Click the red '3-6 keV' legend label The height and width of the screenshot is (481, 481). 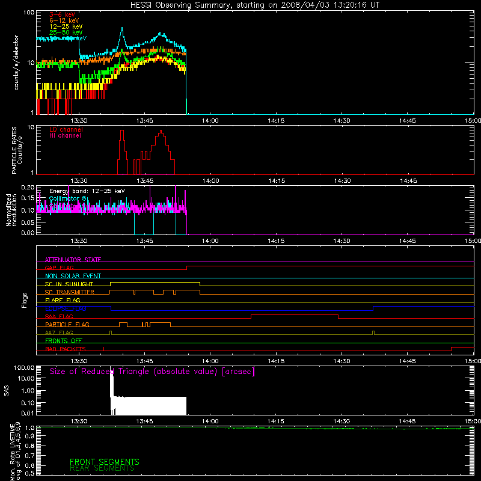pyautogui.click(x=62, y=14)
